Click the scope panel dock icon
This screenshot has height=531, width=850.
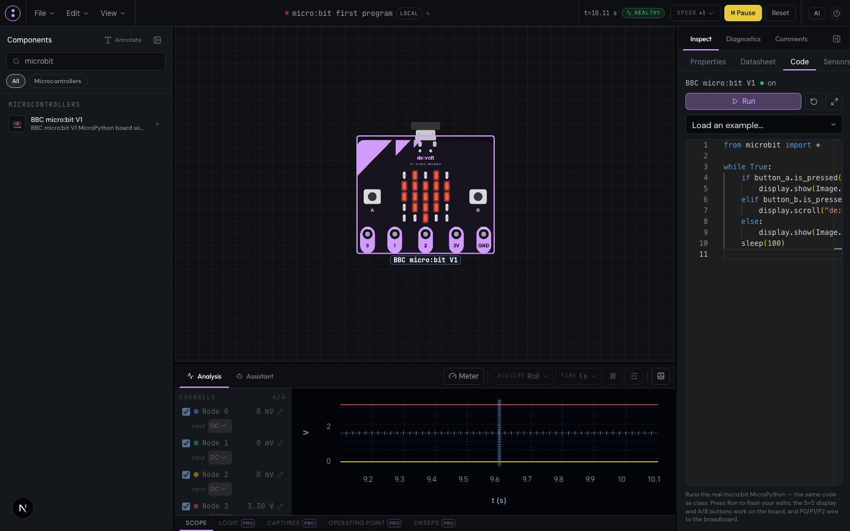click(661, 376)
